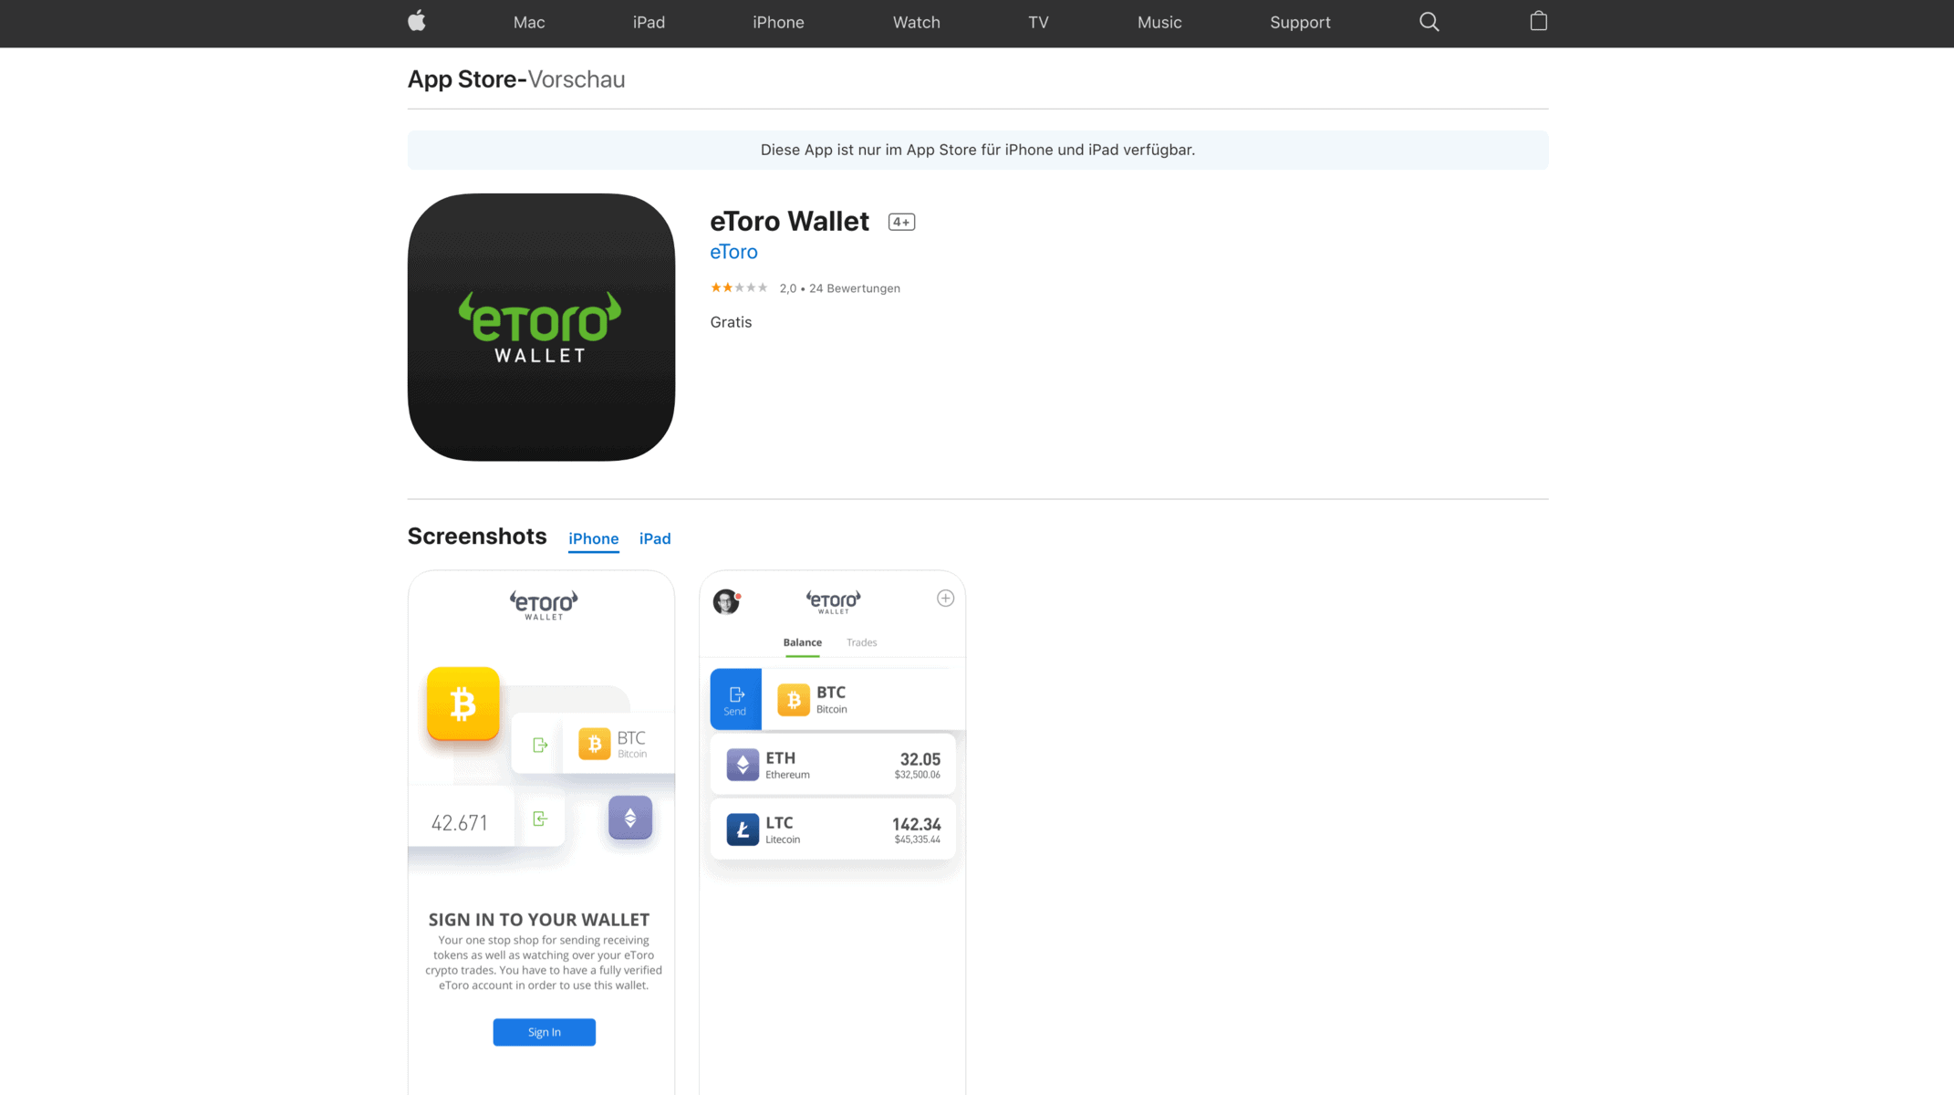Click the eToro developer link

(x=733, y=251)
